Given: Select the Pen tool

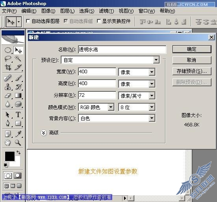Looking at the screenshot, I should pos(8,123).
